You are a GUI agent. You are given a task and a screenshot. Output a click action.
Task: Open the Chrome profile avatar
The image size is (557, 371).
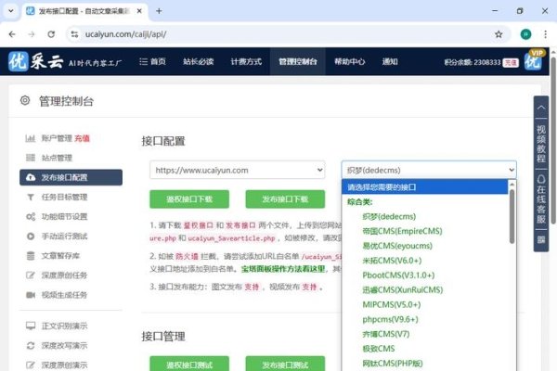click(x=525, y=34)
